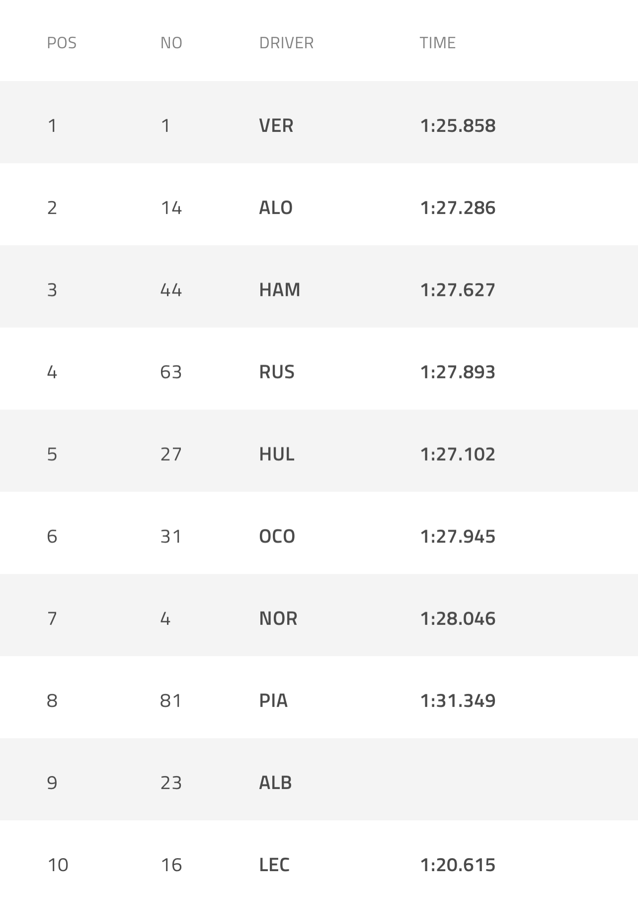This screenshot has width=638, height=900.
Task: Select the time 1:20.615
Action: coord(458,865)
